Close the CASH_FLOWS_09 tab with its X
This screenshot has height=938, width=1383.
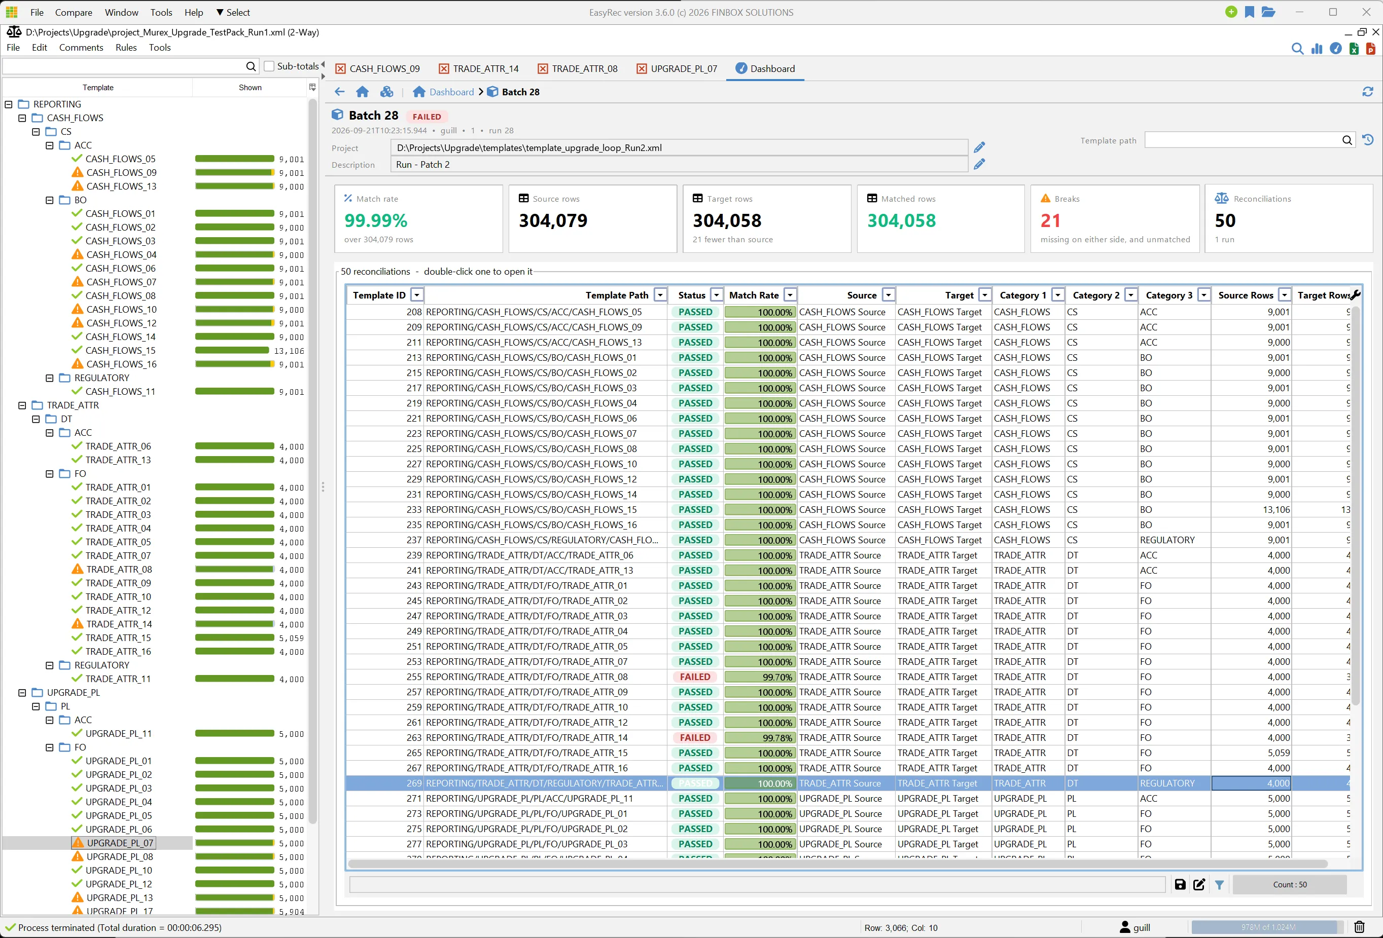coord(340,69)
